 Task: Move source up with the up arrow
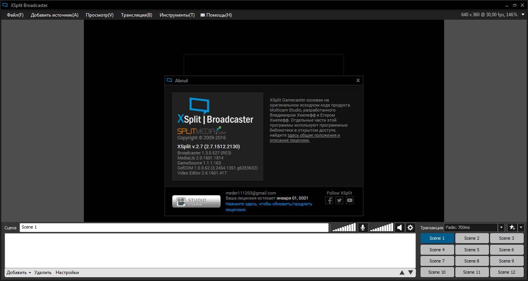tap(402, 273)
